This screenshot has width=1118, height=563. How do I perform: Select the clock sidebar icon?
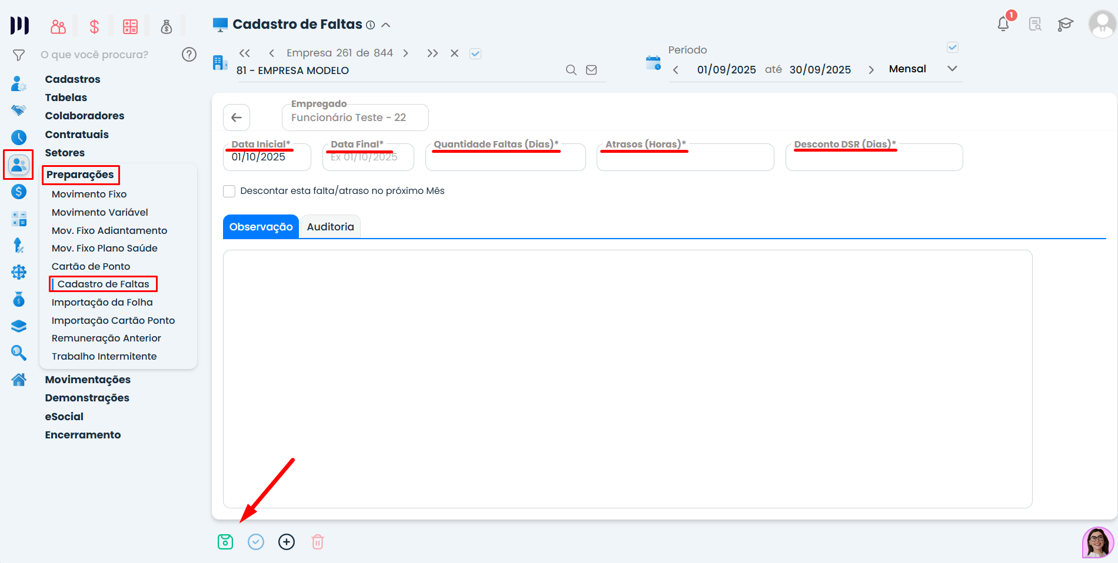pyautogui.click(x=19, y=138)
